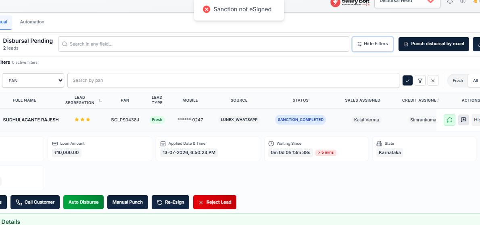Click the SANCTION_COMPLETED status badge
Image resolution: width=480 pixels, height=225 pixels.
(x=301, y=120)
